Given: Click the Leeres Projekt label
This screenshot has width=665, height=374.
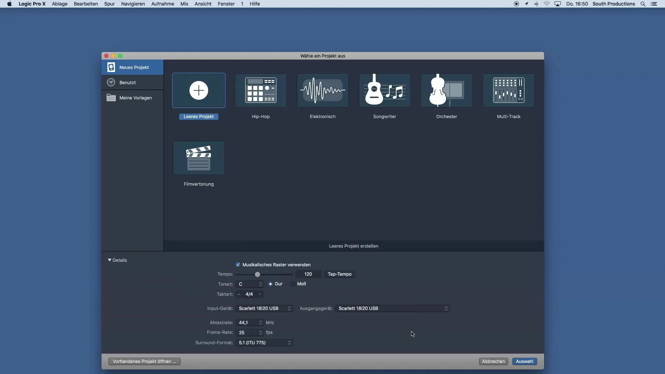Looking at the screenshot, I should 199,117.
